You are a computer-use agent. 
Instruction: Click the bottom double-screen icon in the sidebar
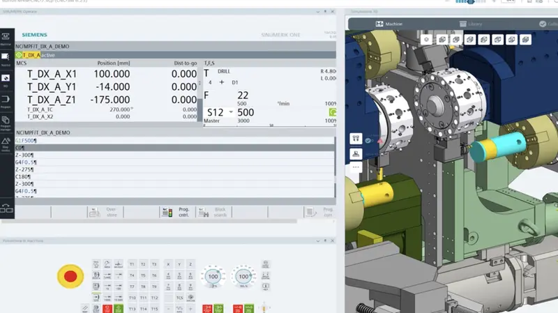coord(6,208)
